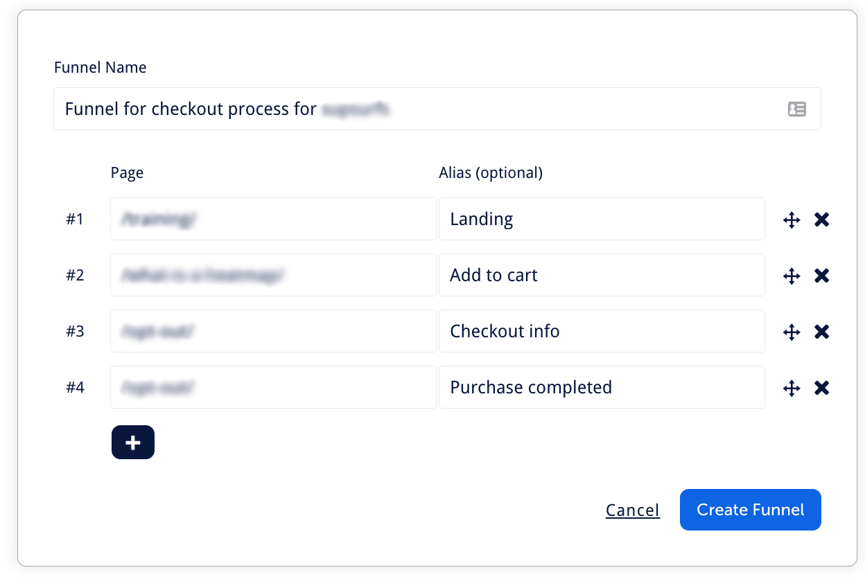Remove the Purchase completed funnel step
Screen dimensions: 865x579
pyautogui.click(x=821, y=388)
